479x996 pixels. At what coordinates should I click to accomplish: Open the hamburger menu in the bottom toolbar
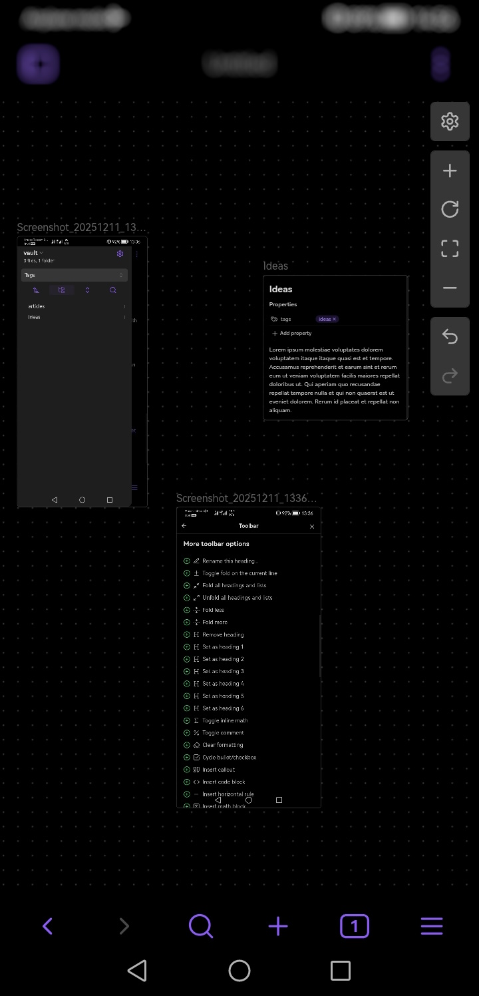[432, 926]
